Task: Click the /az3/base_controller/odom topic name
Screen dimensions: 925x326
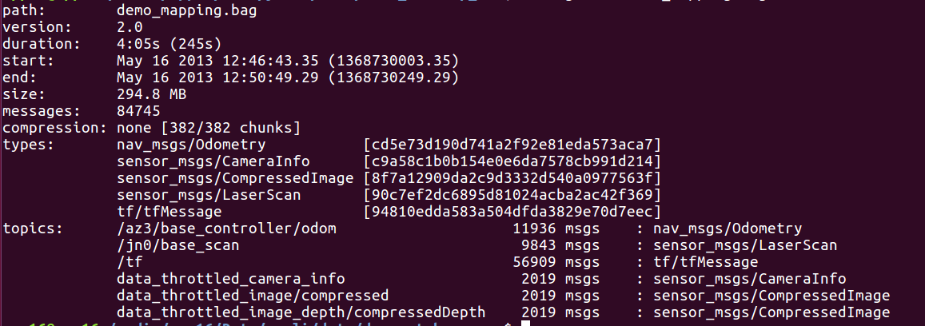Action: coord(226,229)
